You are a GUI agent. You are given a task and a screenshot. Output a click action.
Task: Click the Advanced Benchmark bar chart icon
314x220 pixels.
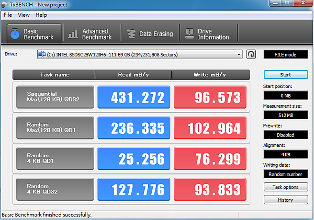pos(73,33)
